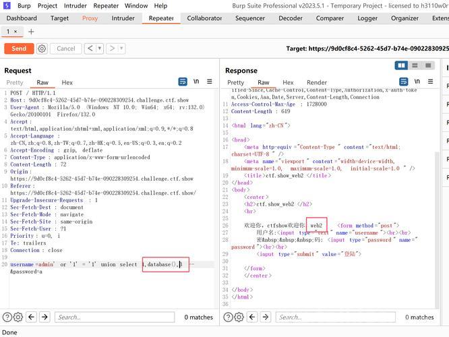Screen dimensions: 449x337
Task: Click the 'Content-Length : 619' response header
Action: point(261,111)
